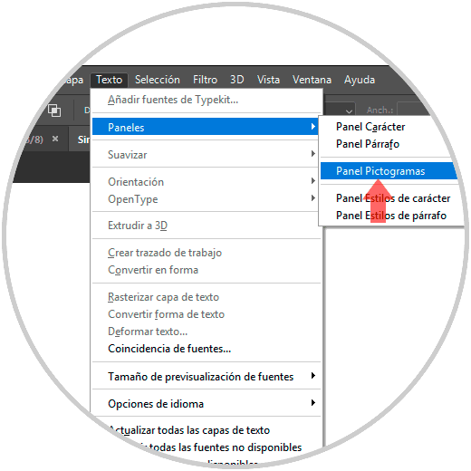Open the Filtro menu
Viewport: 471px width, 471px height.
coord(205,80)
